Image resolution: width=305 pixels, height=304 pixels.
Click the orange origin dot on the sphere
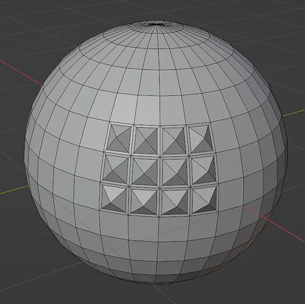[153, 151]
